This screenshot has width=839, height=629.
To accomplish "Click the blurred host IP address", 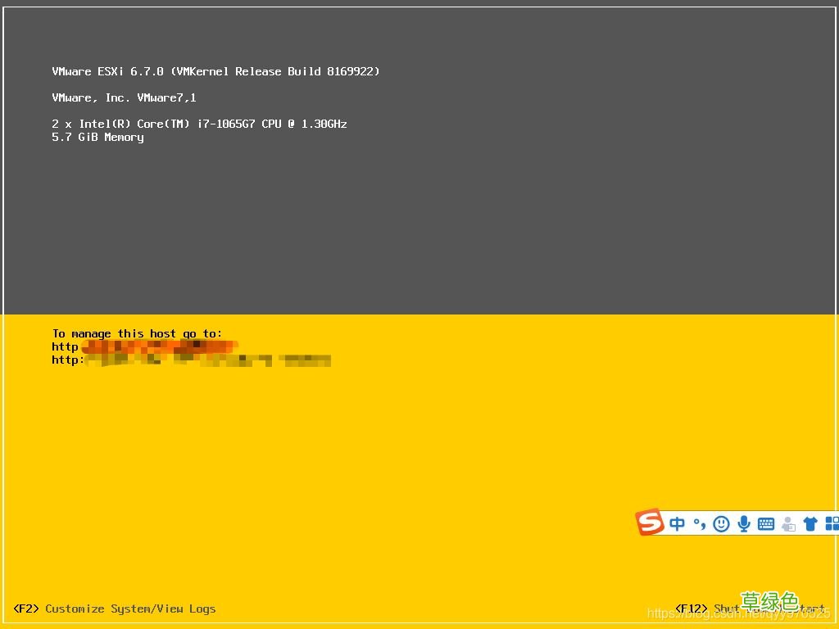I will [160, 346].
